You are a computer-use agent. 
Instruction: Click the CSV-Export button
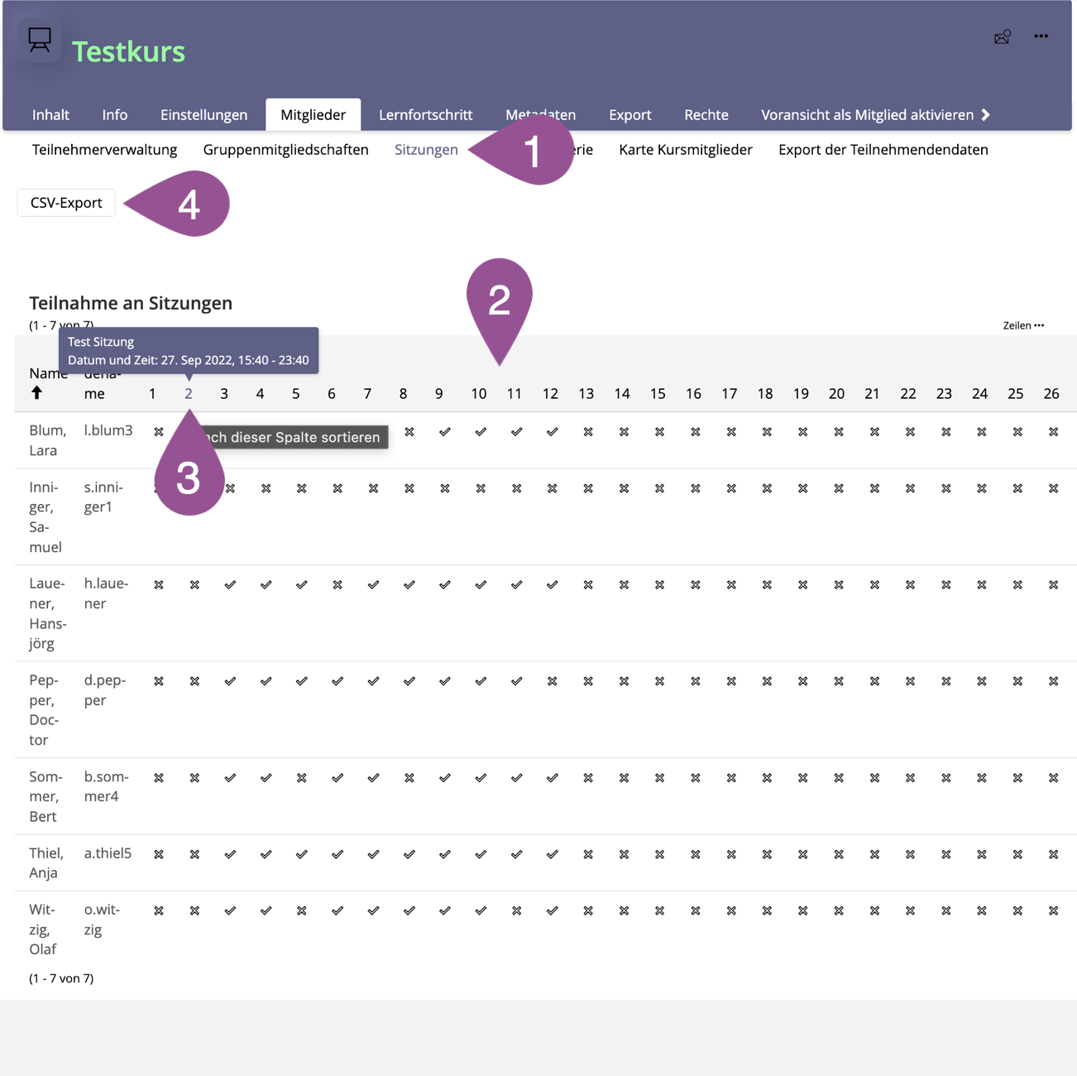point(66,203)
